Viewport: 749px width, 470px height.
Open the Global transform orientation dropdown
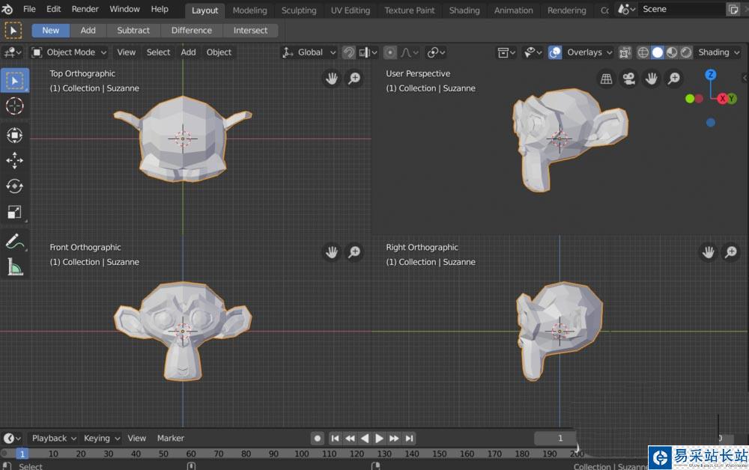(309, 52)
